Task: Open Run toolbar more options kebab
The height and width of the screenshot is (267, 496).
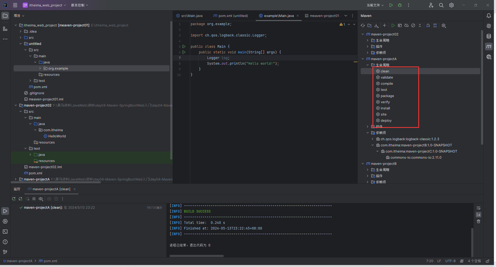Action: click(x=63, y=199)
